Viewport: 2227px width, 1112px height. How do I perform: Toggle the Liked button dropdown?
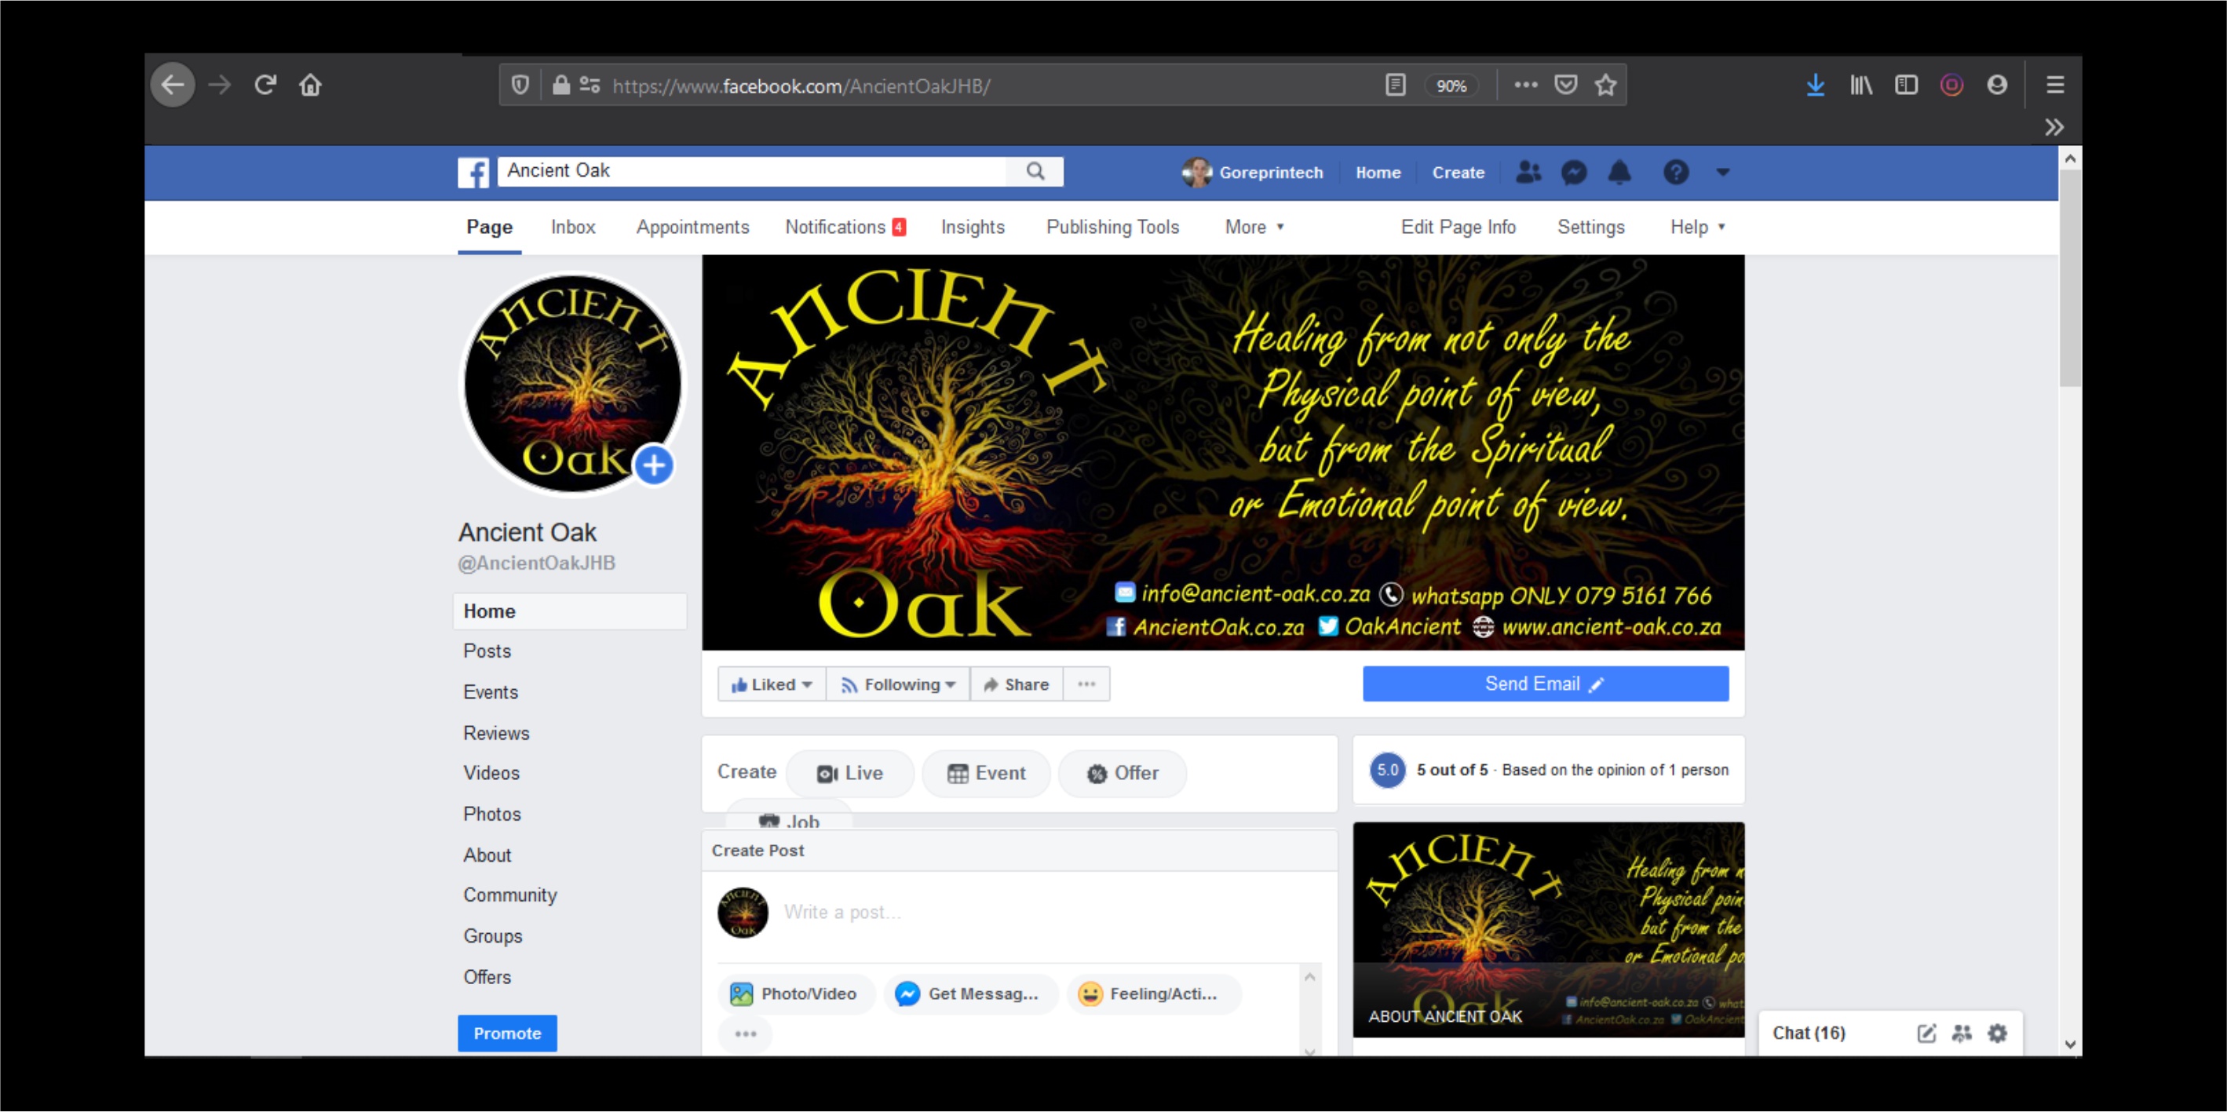point(771,684)
